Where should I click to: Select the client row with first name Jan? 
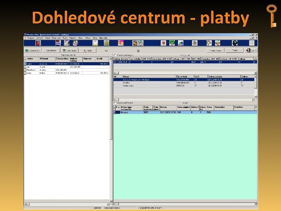[67, 67]
